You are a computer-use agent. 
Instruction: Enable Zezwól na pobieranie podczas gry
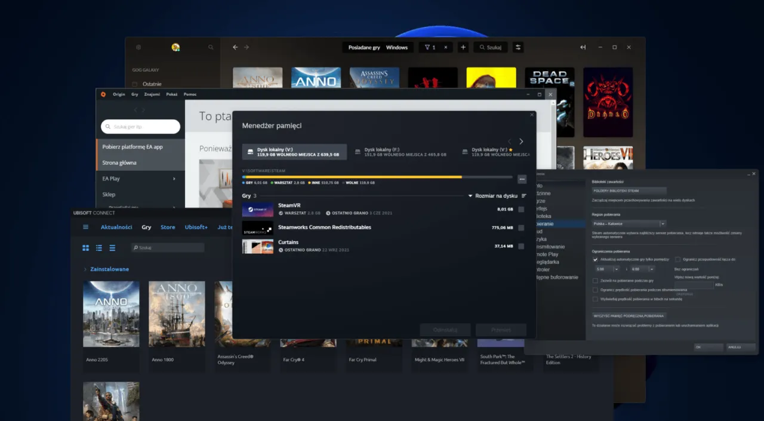pyautogui.click(x=595, y=281)
